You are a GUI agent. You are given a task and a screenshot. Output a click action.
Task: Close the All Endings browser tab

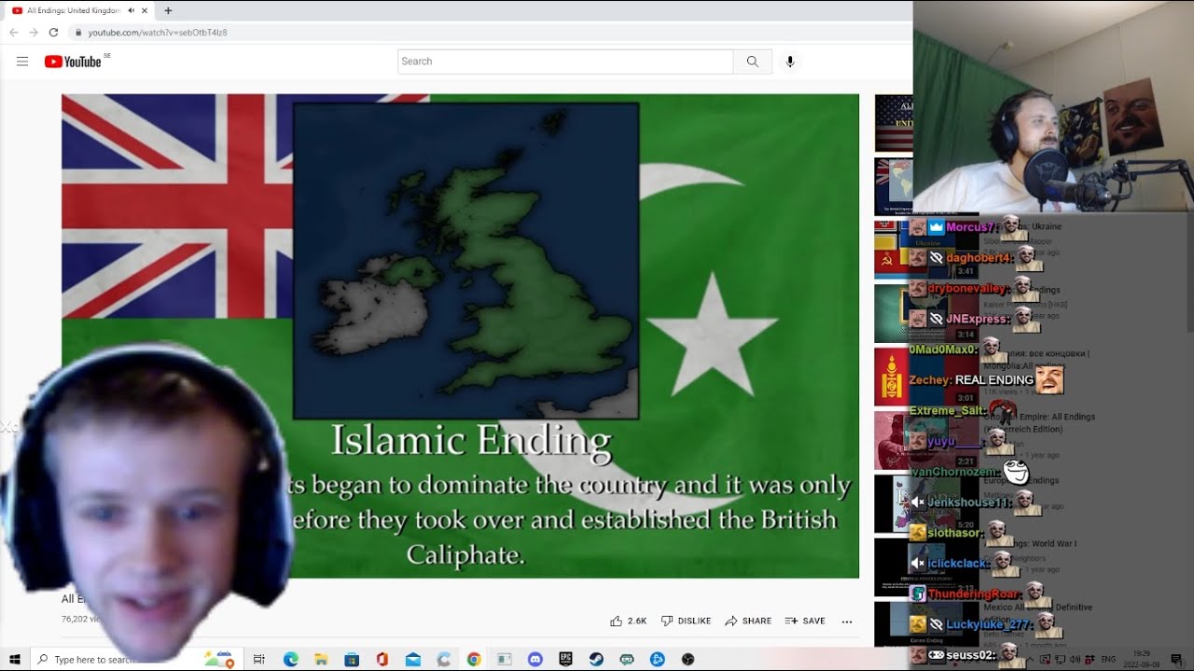click(x=145, y=10)
